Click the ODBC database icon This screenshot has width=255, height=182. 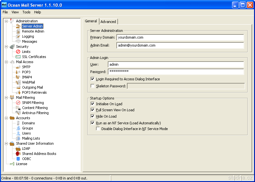point(18,159)
